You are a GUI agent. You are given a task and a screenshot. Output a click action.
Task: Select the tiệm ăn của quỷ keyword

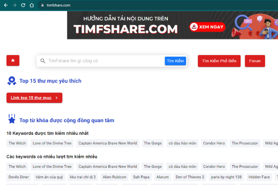click(x=49, y=177)
